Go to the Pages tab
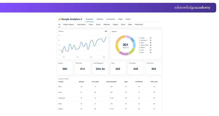Image resolution: width=219 pixels, height=116 pixels. click(120, 19)
